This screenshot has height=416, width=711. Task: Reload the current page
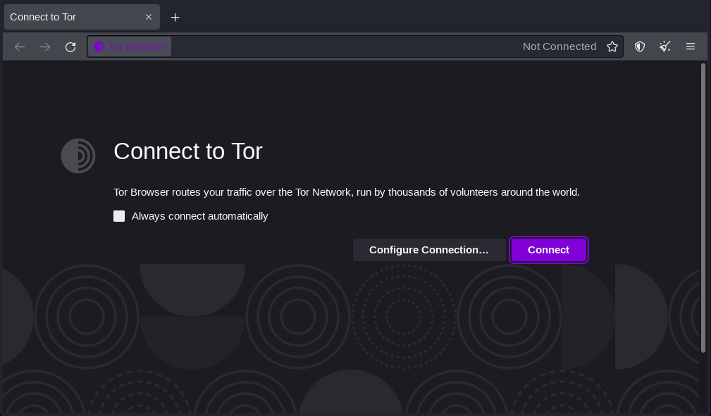click(70, 46)
